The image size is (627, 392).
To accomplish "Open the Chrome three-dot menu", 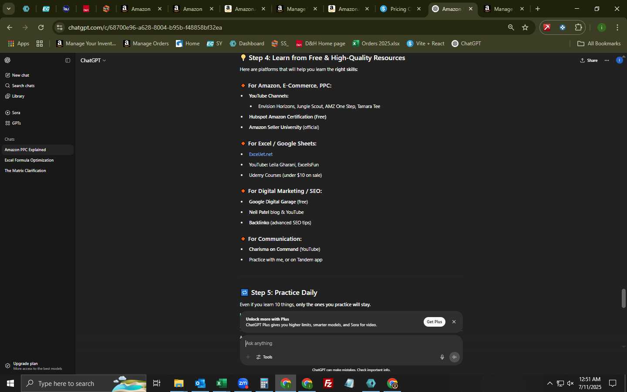I will [617, 27].
